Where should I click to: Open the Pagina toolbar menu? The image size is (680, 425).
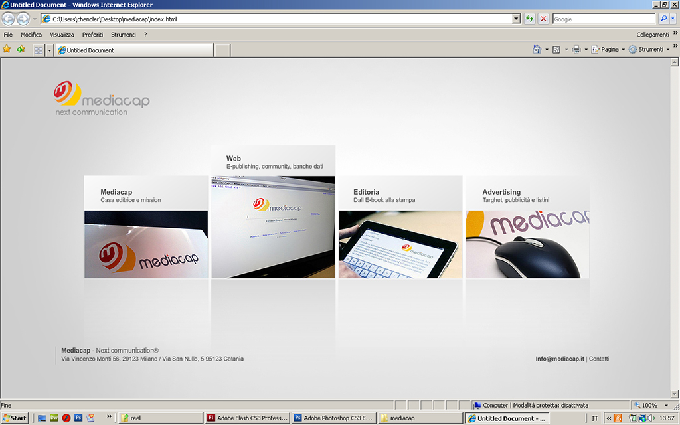pyautogui.click(x=608, y=49)
